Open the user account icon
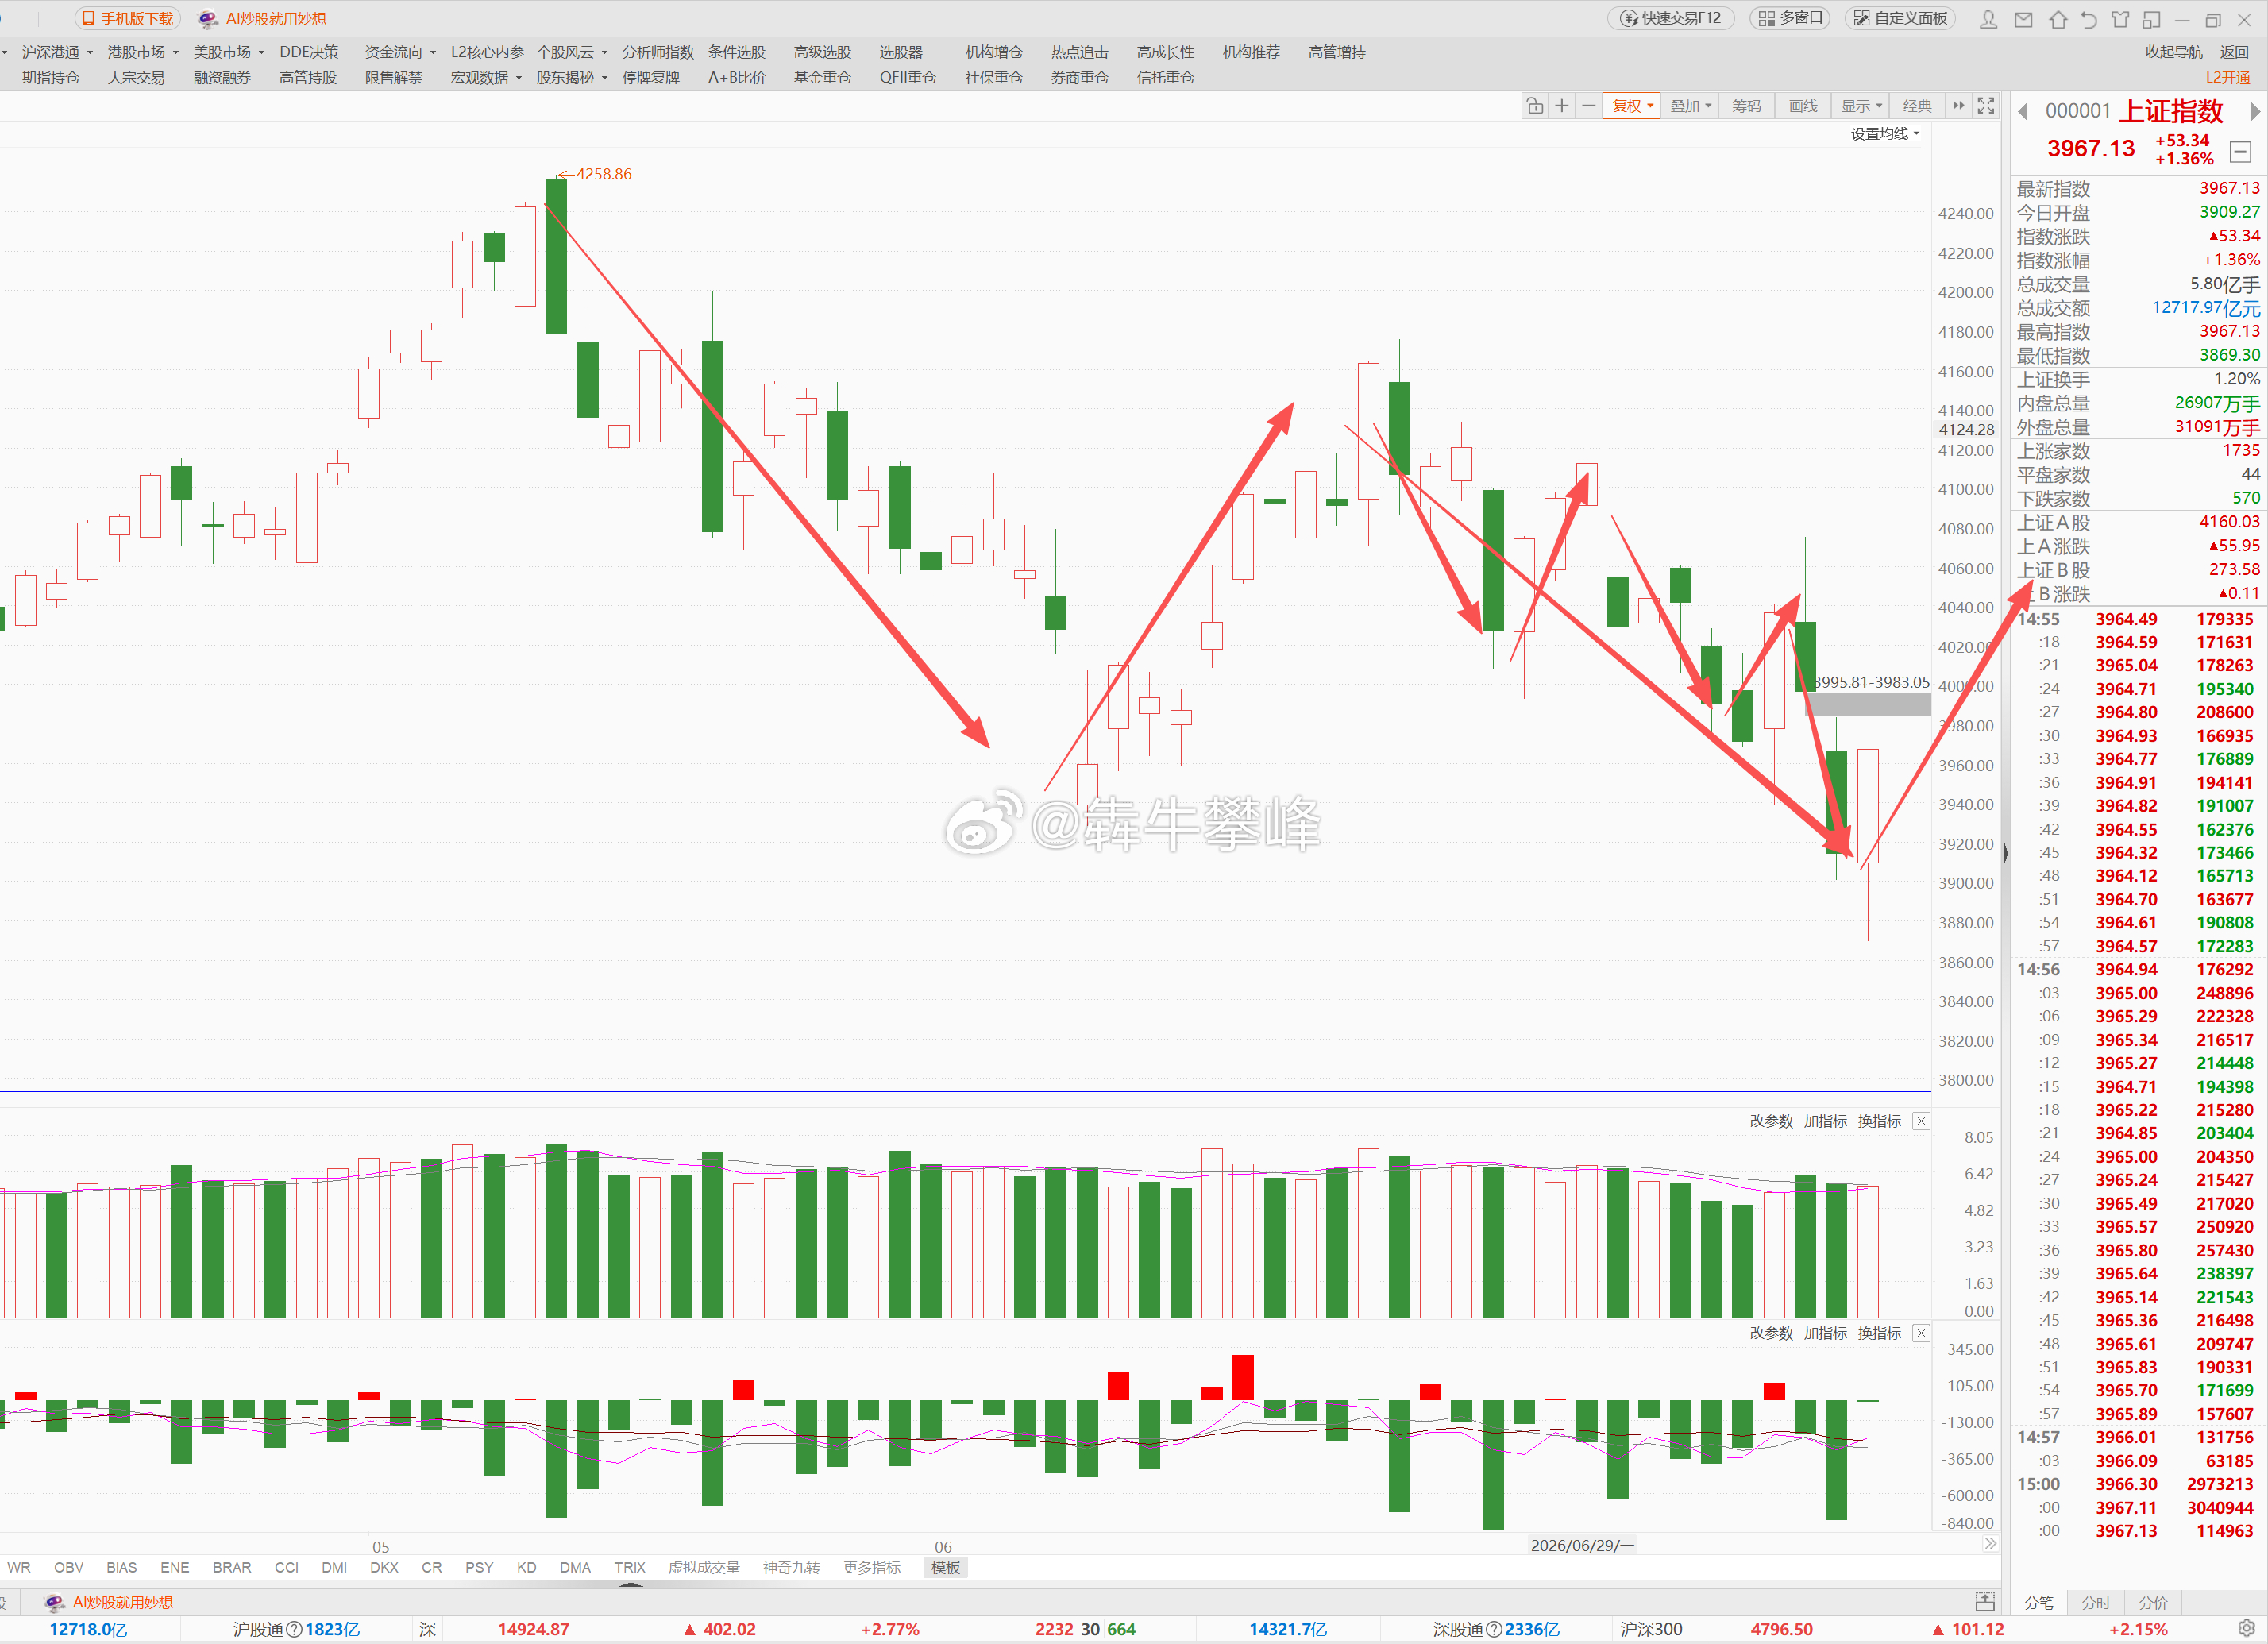The image size is (2268, 1644). (1989, 19)
